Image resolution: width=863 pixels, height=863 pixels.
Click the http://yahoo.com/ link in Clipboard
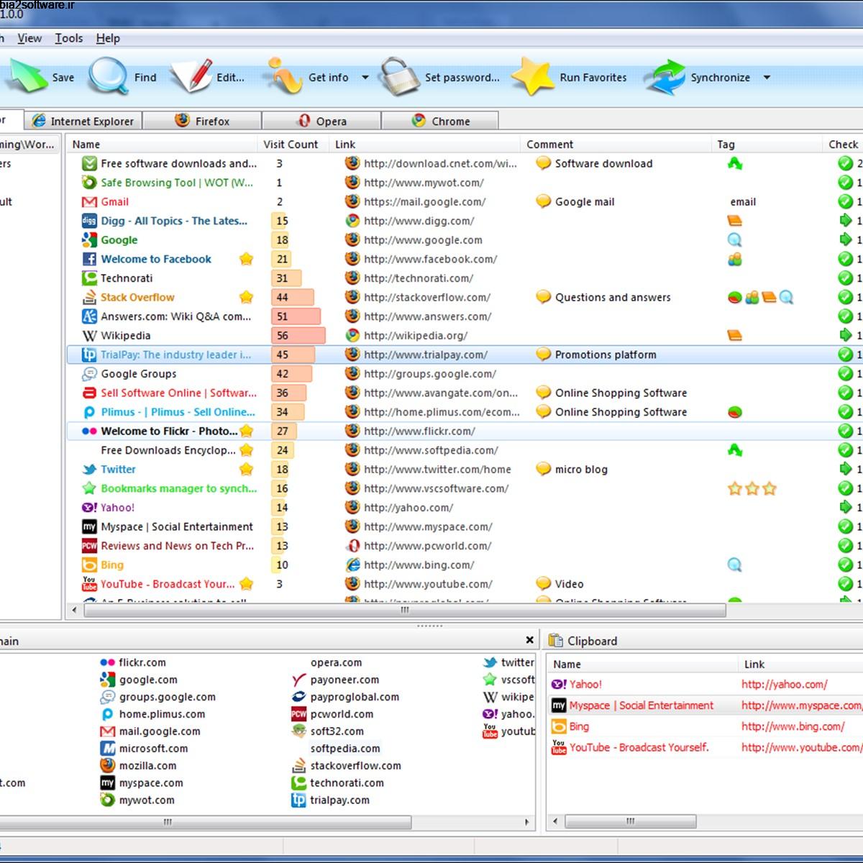coord(785,684)
